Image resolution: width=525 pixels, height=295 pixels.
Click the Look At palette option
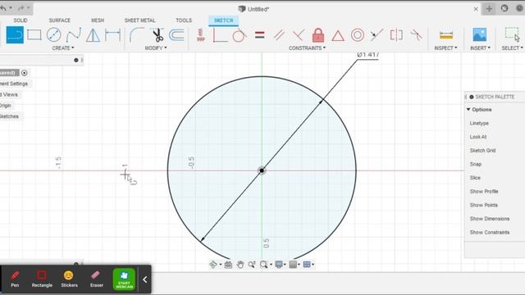478,137
